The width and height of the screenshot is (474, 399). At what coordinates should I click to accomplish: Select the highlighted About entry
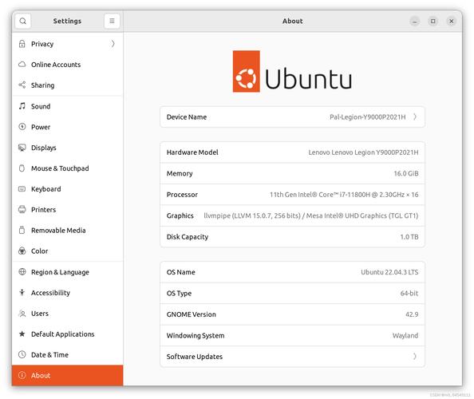[x=67, y=375]
